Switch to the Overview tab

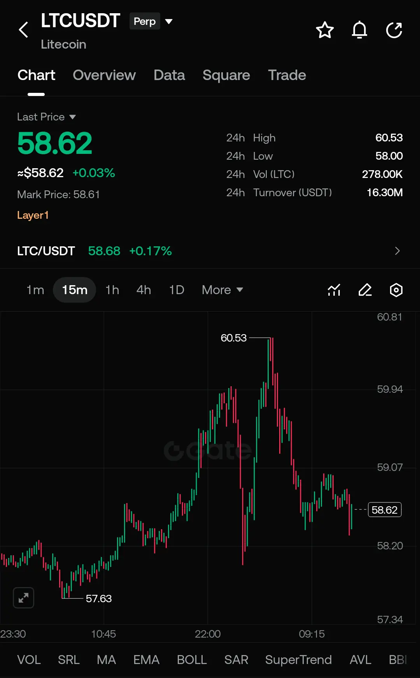104,75
